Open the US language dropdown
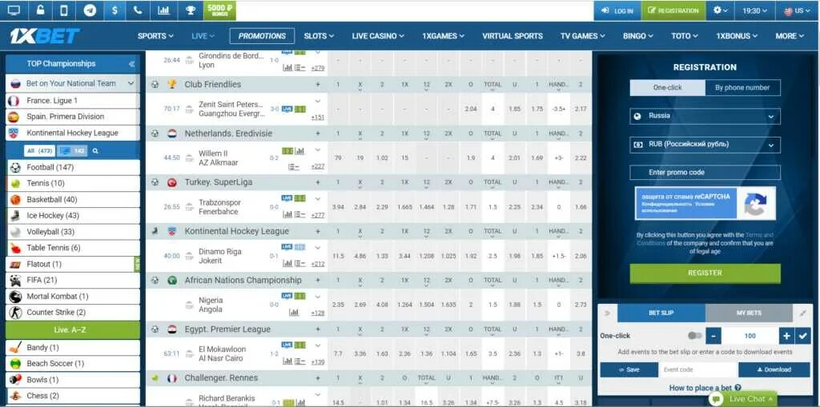 point(798,10)
